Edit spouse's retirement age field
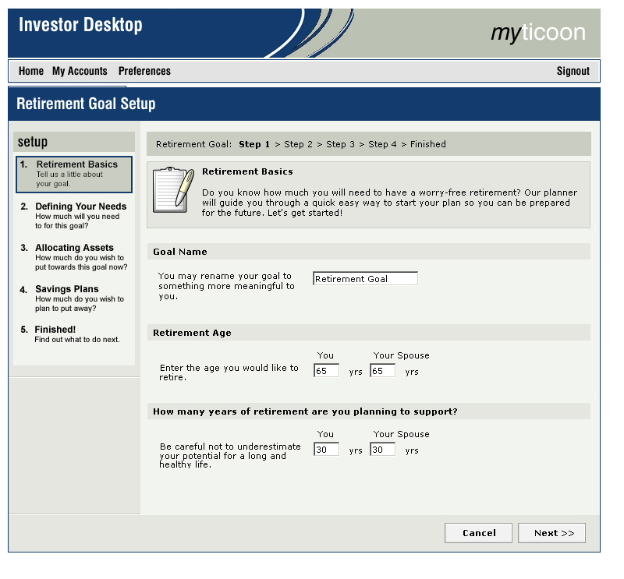 point(382,371)
